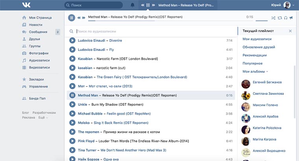Screen dimensions: 299x161
Task: Go to previous track in audio player
Action: (79, 18)
